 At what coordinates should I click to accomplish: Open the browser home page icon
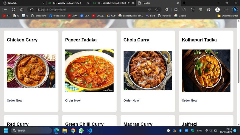[22, 10]
